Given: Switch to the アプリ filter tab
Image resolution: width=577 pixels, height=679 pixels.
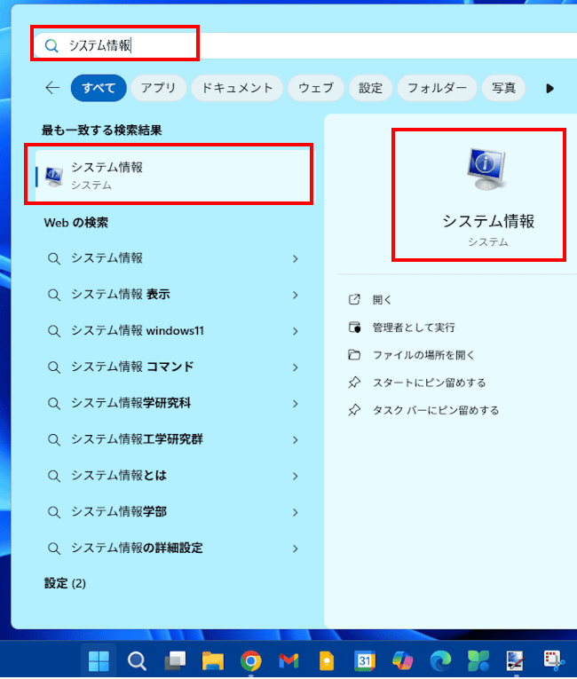Looking at the screenshot, I should 159,88.
